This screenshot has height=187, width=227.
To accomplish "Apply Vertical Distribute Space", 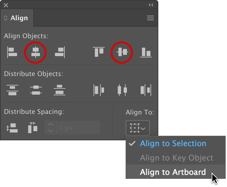I will 12,128.
